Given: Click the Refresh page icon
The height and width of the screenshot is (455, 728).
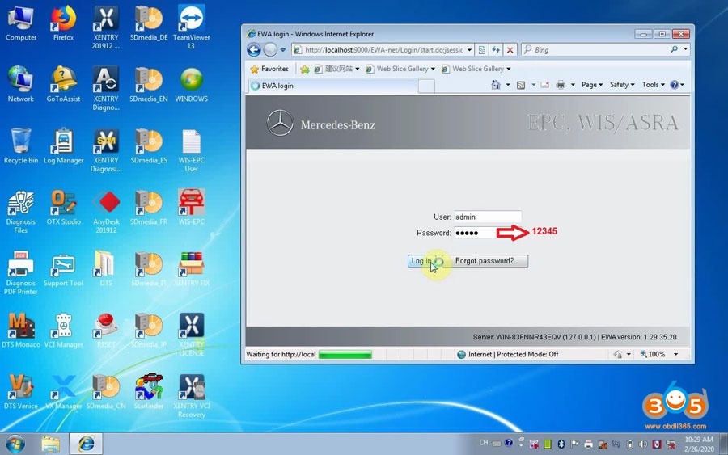Looking at the screenshot, I should pyautogui.click(x=496, y=49).
